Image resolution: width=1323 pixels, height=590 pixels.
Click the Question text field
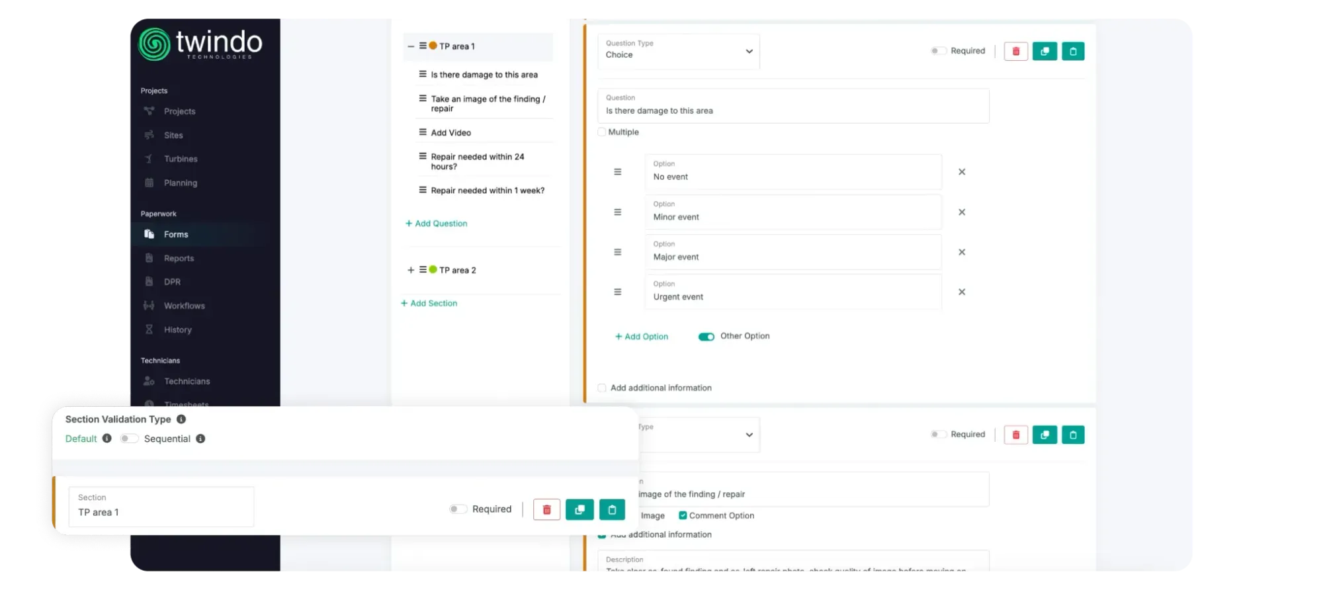click(x=793, y=106)
